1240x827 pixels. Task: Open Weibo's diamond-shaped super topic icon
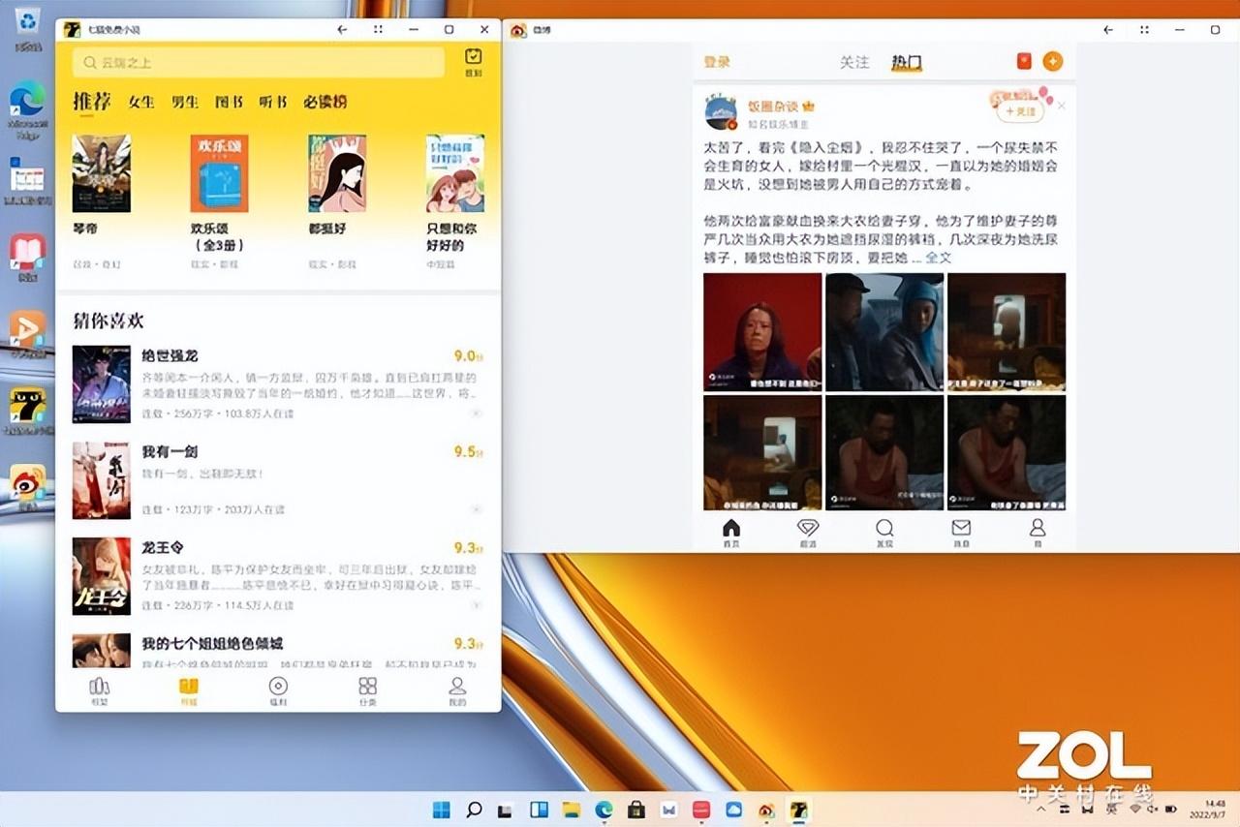click(x=807, y=529)
